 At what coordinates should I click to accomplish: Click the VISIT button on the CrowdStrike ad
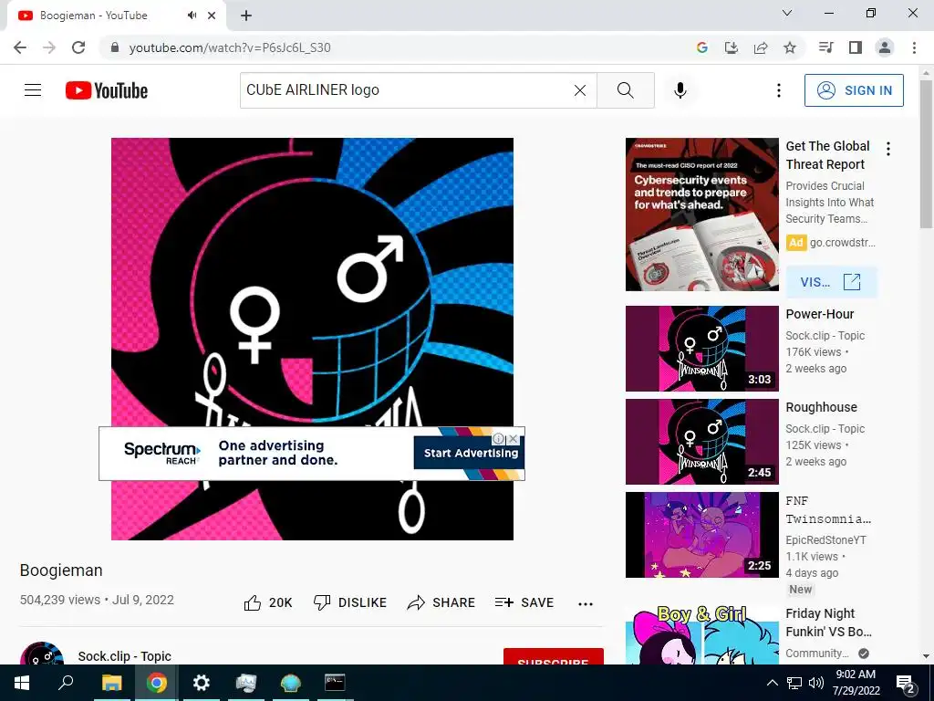tap(831, 282)
